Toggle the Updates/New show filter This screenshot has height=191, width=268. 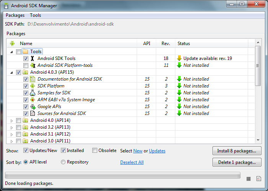coord(26,151)
